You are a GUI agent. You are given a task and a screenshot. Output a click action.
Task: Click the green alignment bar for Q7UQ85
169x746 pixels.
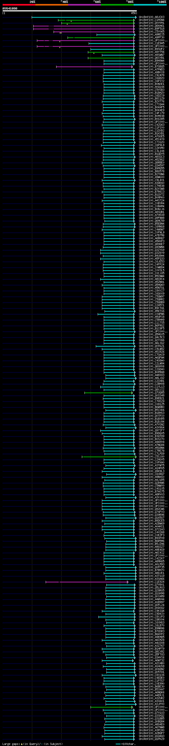(109, 393)
